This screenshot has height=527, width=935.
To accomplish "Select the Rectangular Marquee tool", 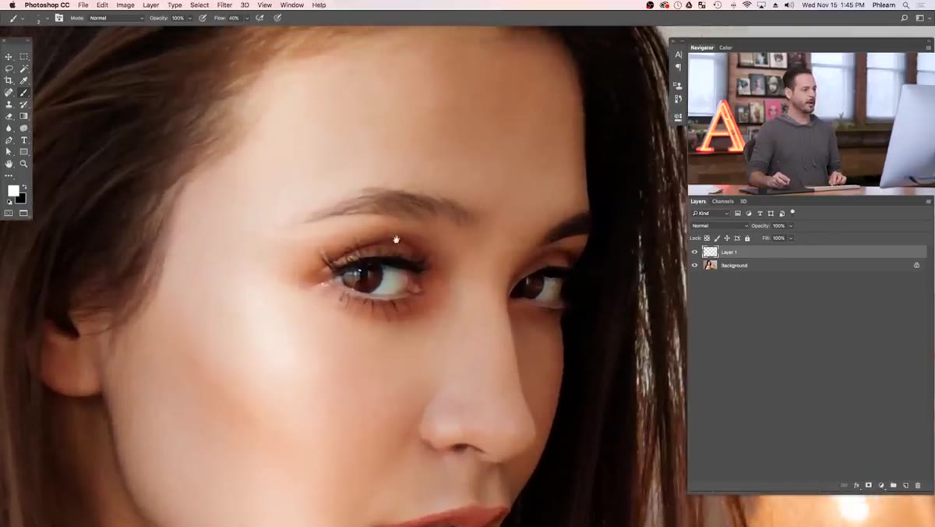I will click(x=23, y=57).
